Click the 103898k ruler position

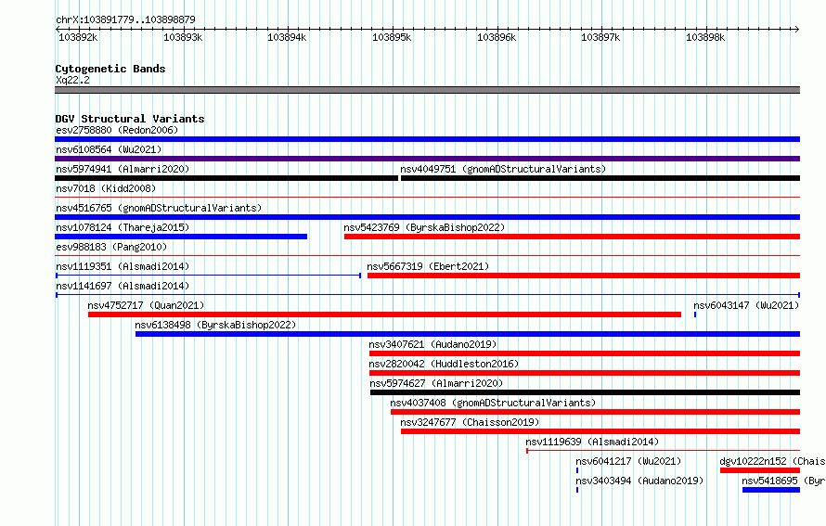pos(704,37)
